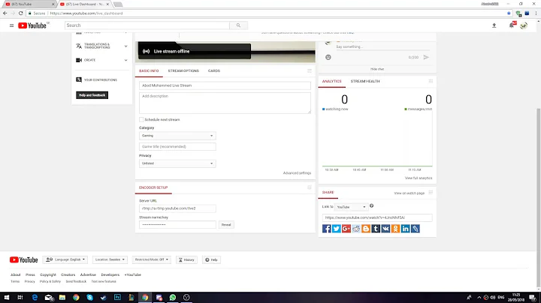The width and height of the screenshot is (541, 303).
Task: Click the LiveJournal pencil share icon
Action: click(x=416, y=229)
